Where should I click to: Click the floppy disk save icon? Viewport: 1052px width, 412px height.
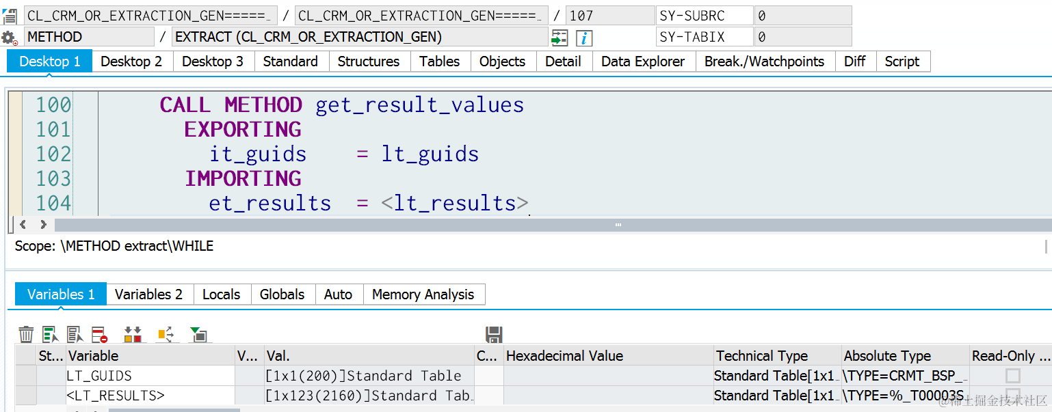pos(494,334)
